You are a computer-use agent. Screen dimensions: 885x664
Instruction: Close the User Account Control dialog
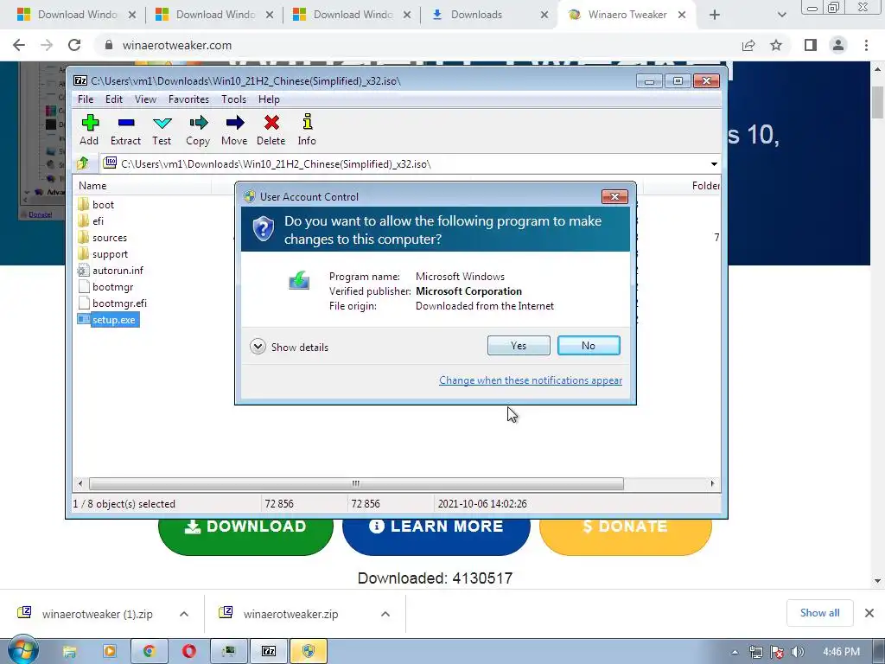coord(614,196)
